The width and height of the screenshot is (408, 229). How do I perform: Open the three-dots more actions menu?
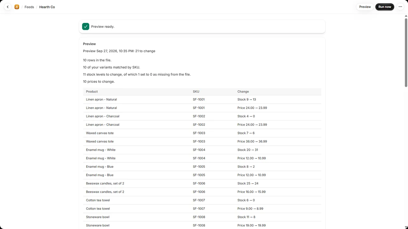[400, 7]
